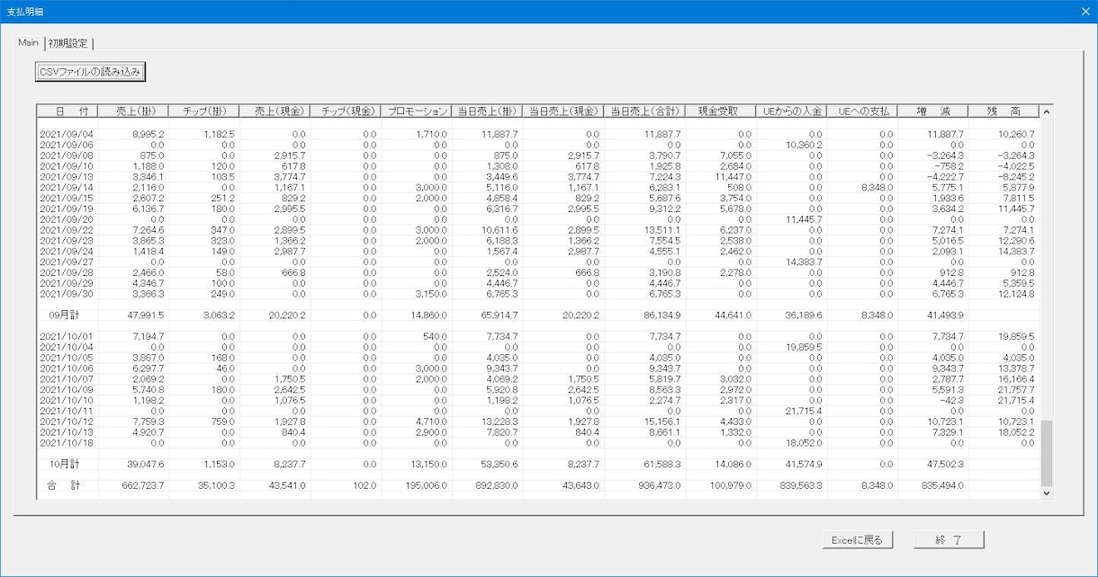Image resolution: width=1098 pixels, height=577 pixels.
Task: Click the scrollbar up arrow
Action: coord(1046,111)
